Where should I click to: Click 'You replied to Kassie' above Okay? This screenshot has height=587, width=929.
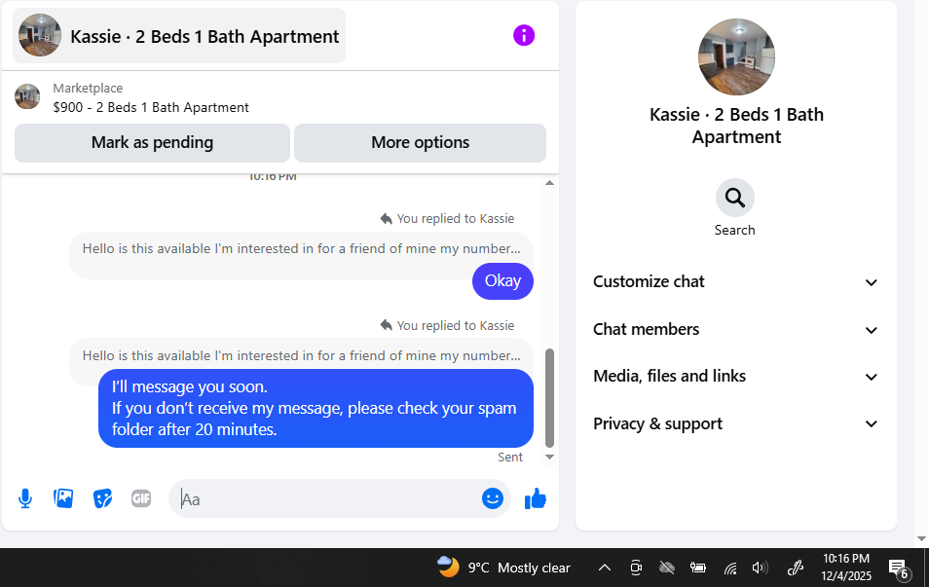[x=455, y=219]
